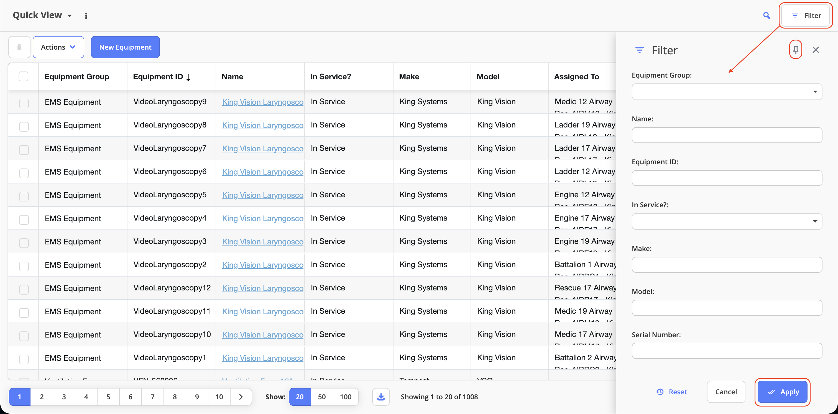
Task: Go to page 10
Action: point(219,397)
